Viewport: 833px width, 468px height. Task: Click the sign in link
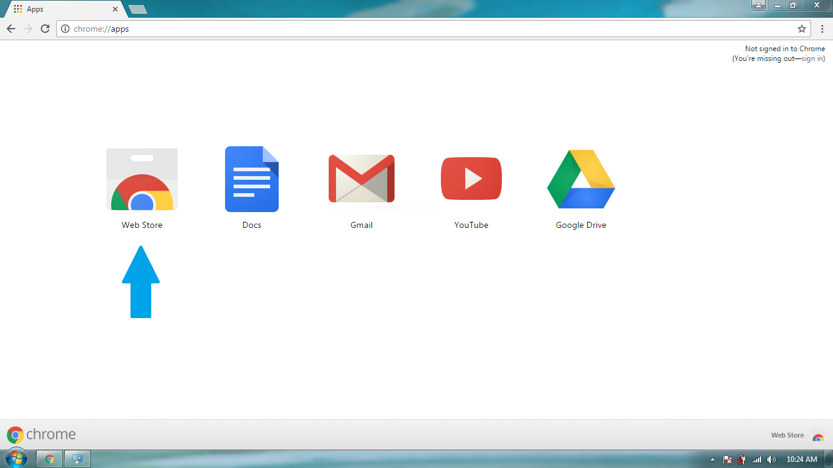[812, 58]
